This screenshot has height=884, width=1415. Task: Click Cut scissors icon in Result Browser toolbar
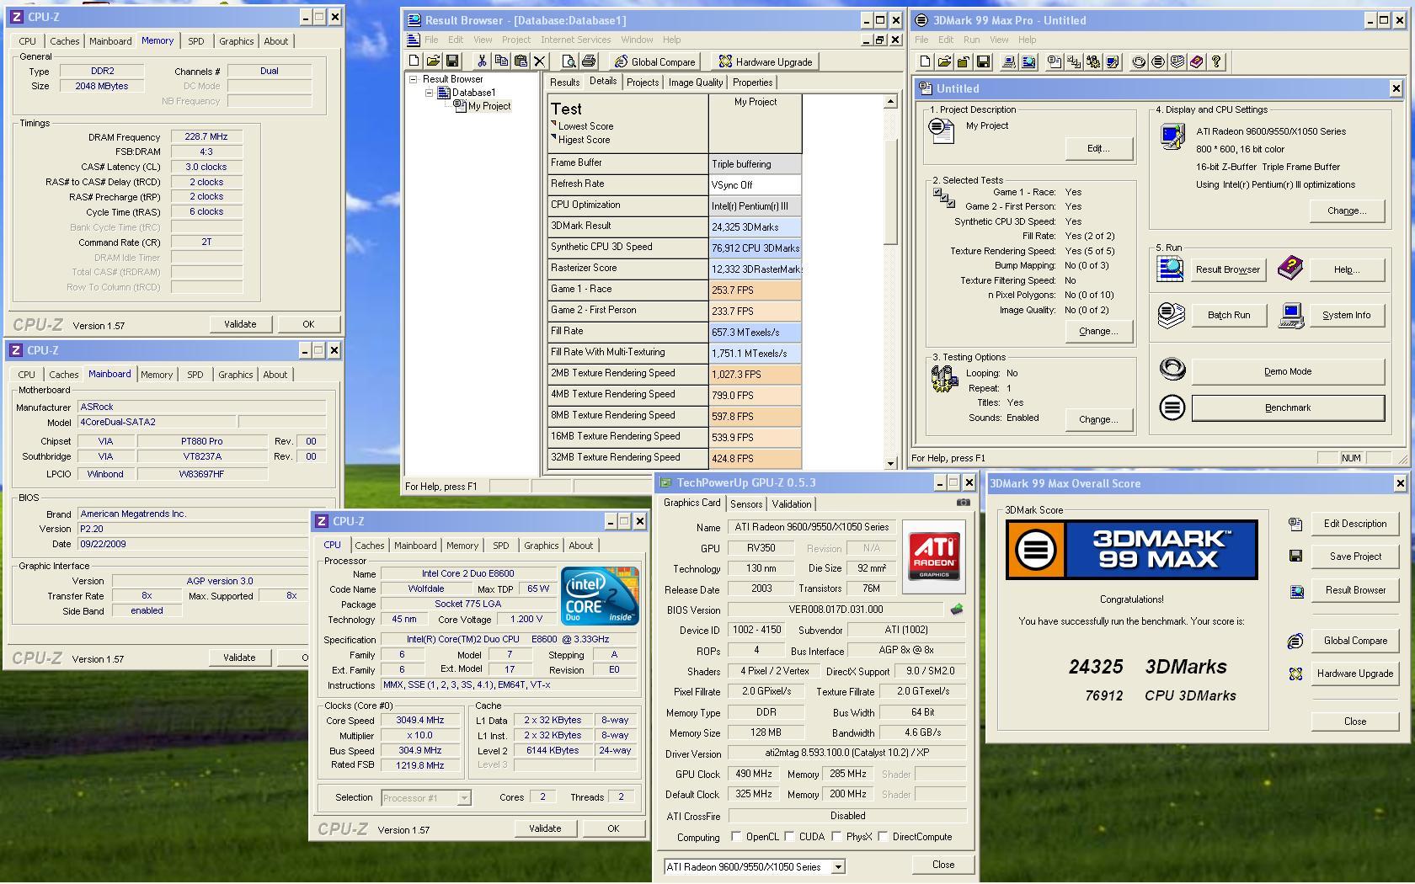click(482, 61)
